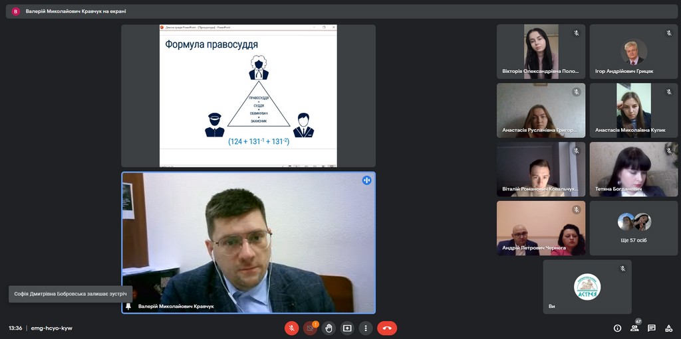This screenshot has width=681, height=339.
Task: Click the red Leave call button
Action: click(x=387, y=328)
